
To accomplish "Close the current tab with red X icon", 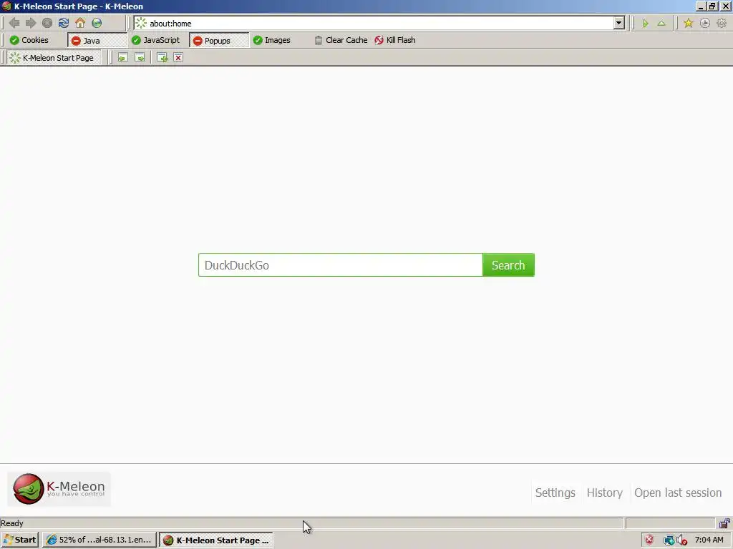I will (x=178, y=57).
